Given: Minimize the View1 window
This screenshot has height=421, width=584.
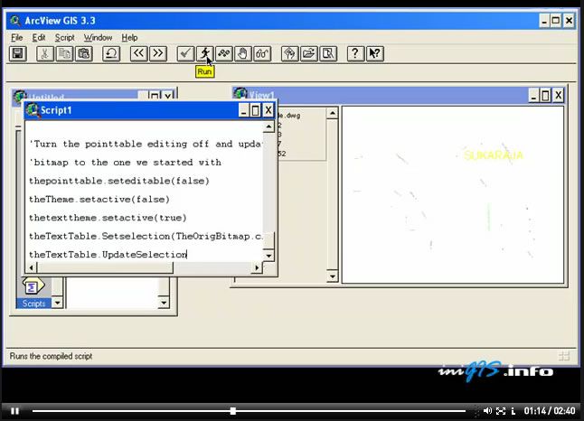Looking at the screenshot, I should point(533,96).
